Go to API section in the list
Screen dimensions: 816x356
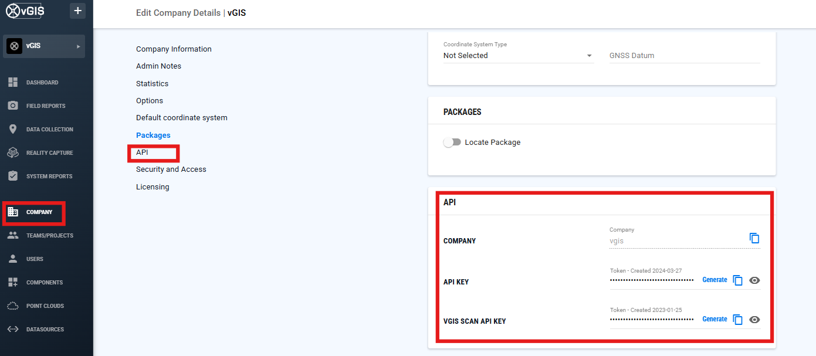pyautogui.click(x=142, y=152)
